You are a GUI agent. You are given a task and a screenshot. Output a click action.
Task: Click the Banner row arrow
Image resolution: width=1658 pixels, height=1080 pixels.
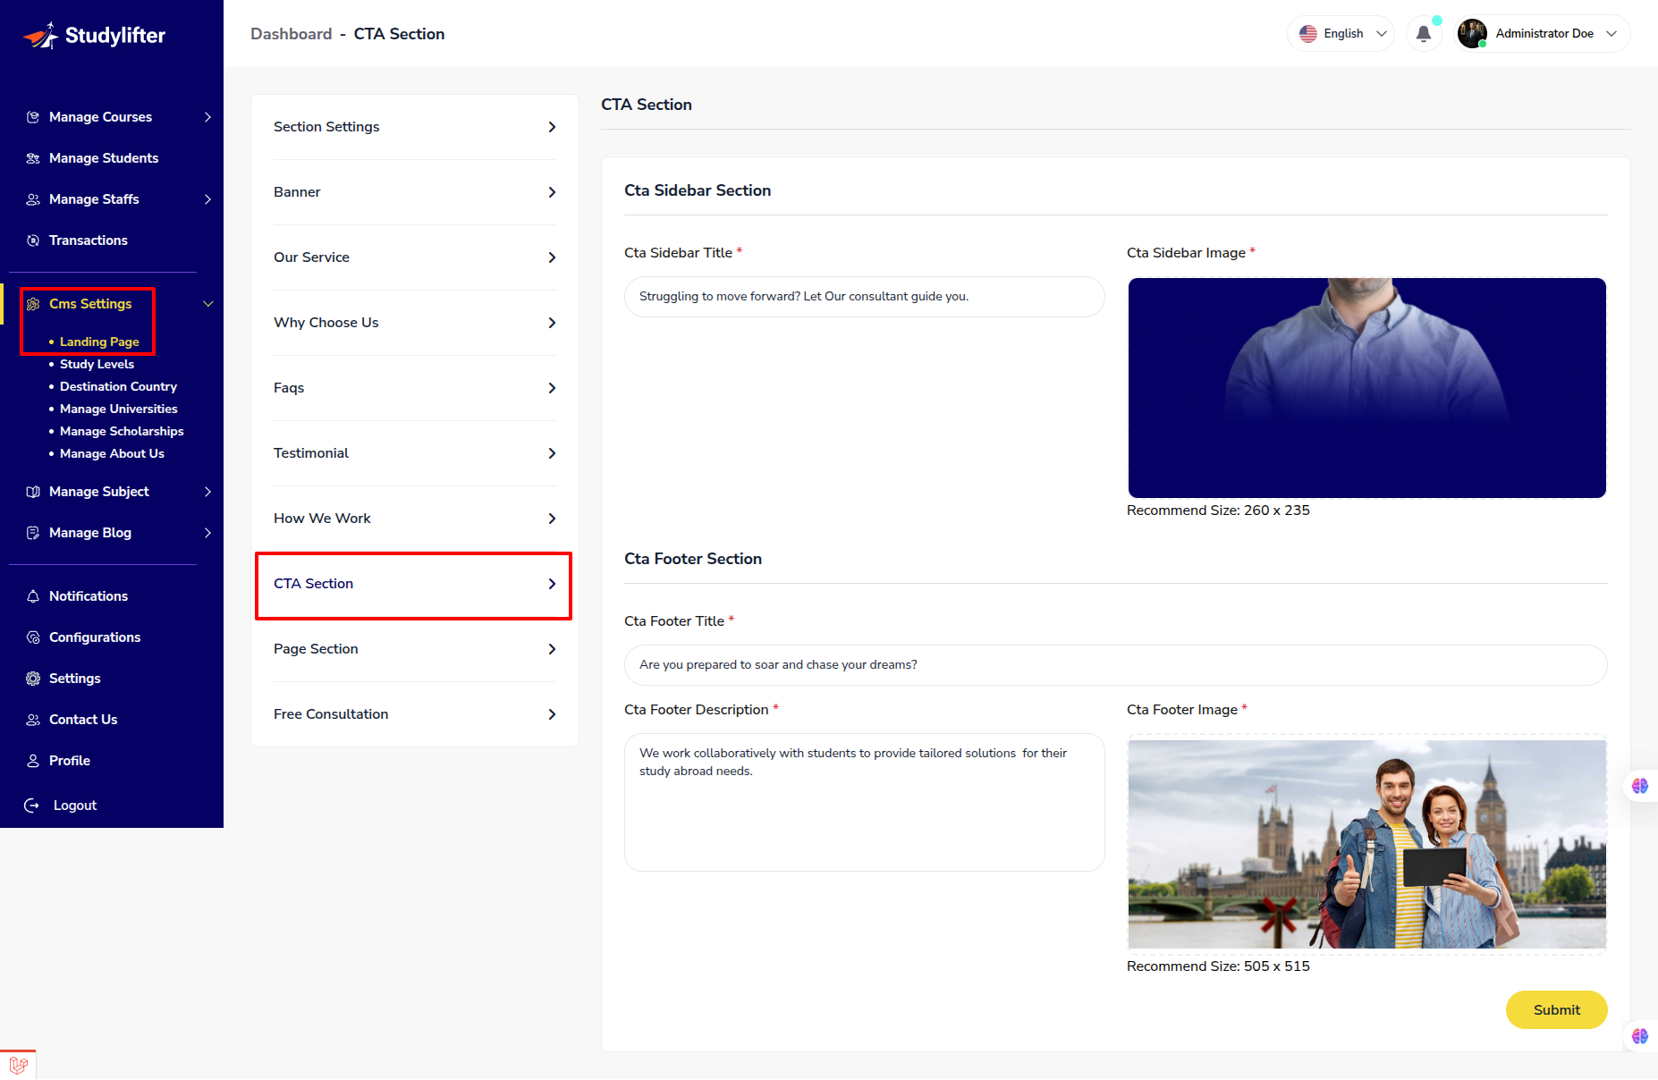[x=552, y=192]
